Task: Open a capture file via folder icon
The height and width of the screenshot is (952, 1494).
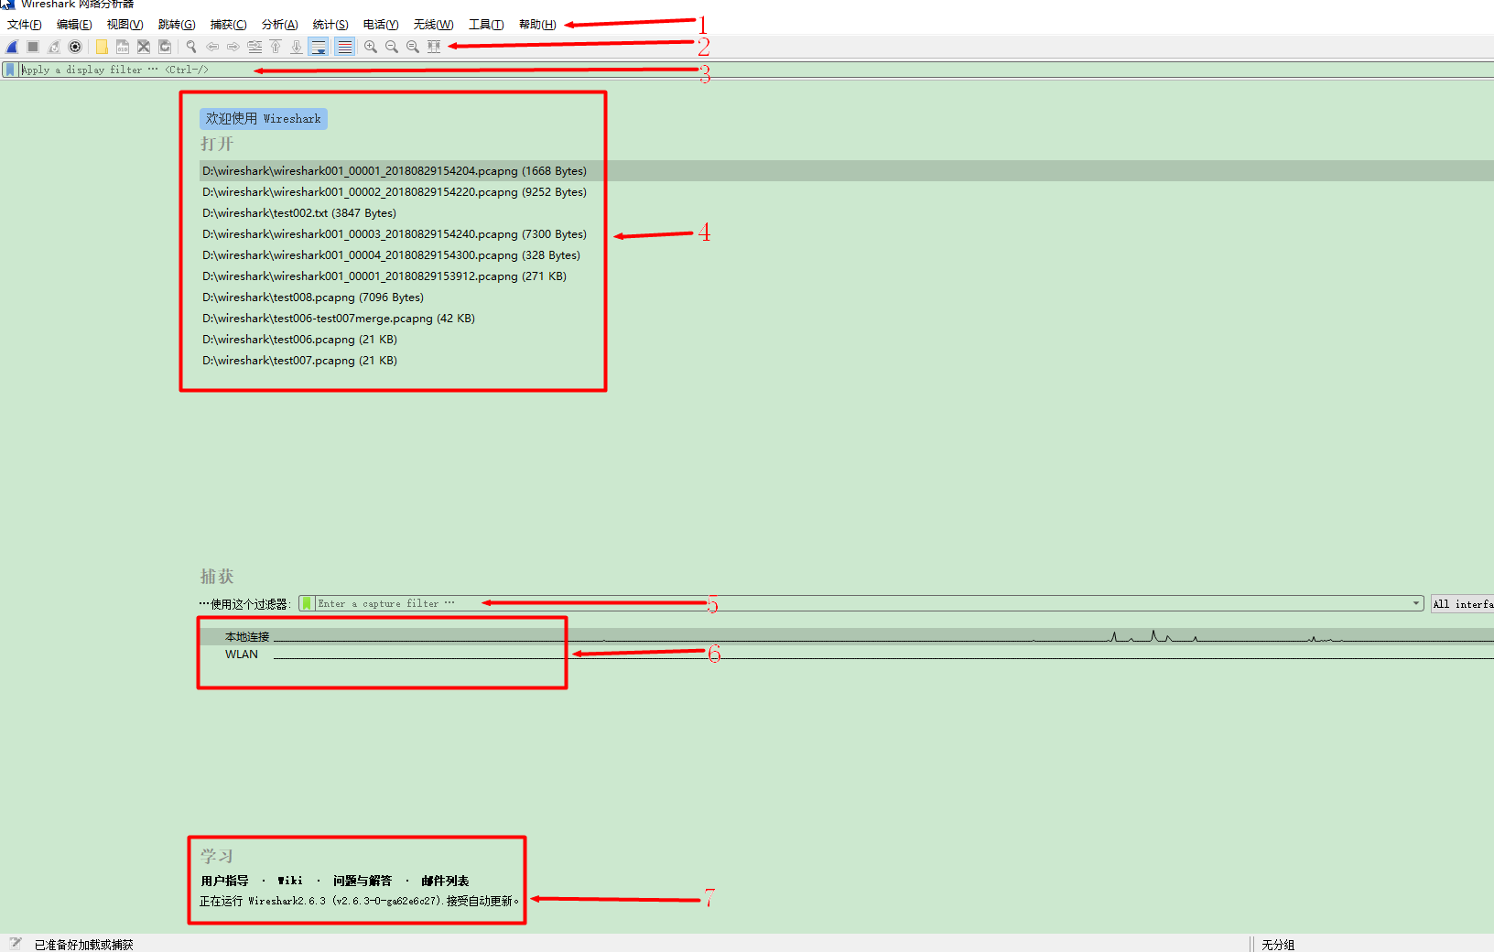Action: click(x=102, y=47)
